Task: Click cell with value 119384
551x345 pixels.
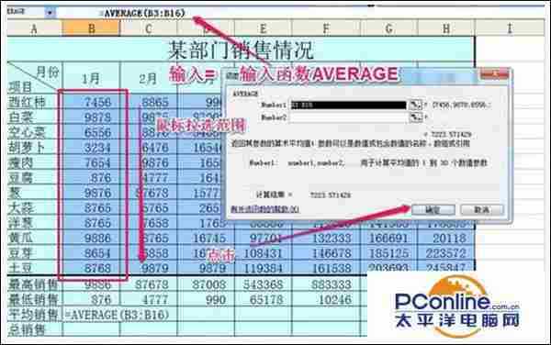Action: click(263, 269)
